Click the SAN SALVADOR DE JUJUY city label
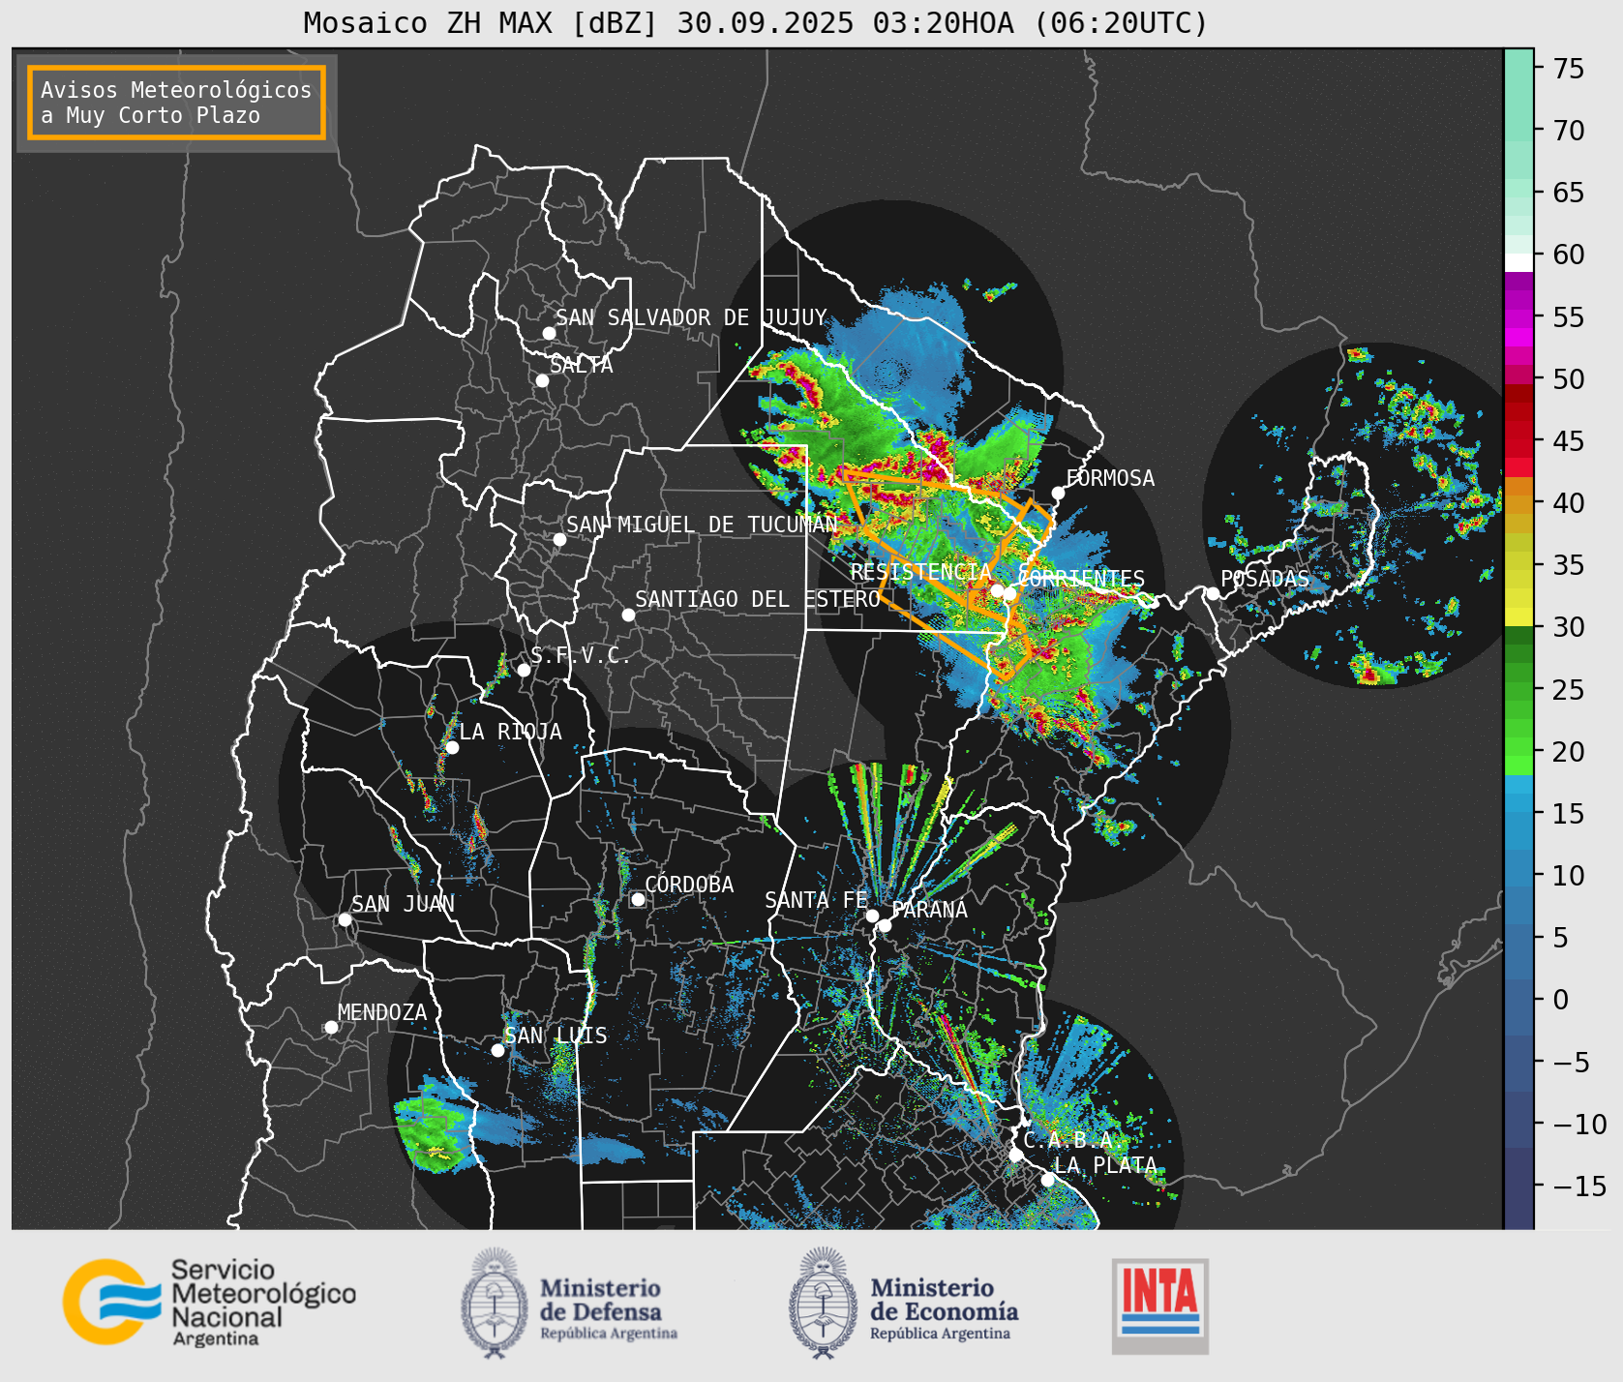Image resolution: width=1623 pixels, height=1382 pixels. [691, 317]
